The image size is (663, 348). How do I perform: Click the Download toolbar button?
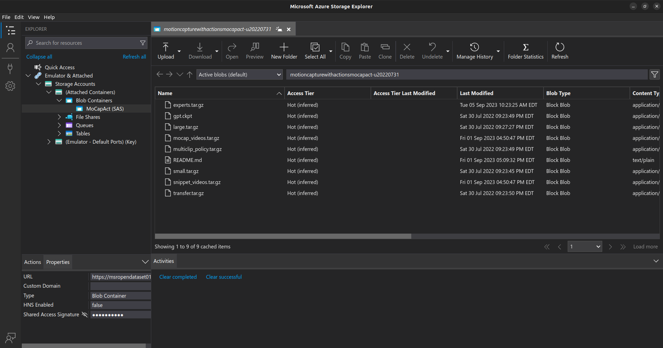click(x=200, y=51)
